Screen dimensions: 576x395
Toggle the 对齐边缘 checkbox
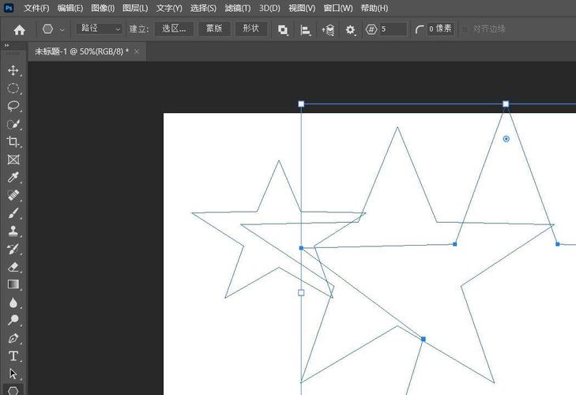(465, 29)
